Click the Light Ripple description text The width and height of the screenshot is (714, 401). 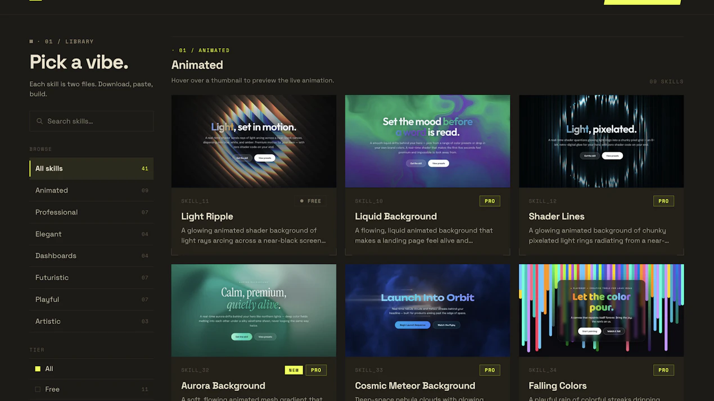click(254, 235)
